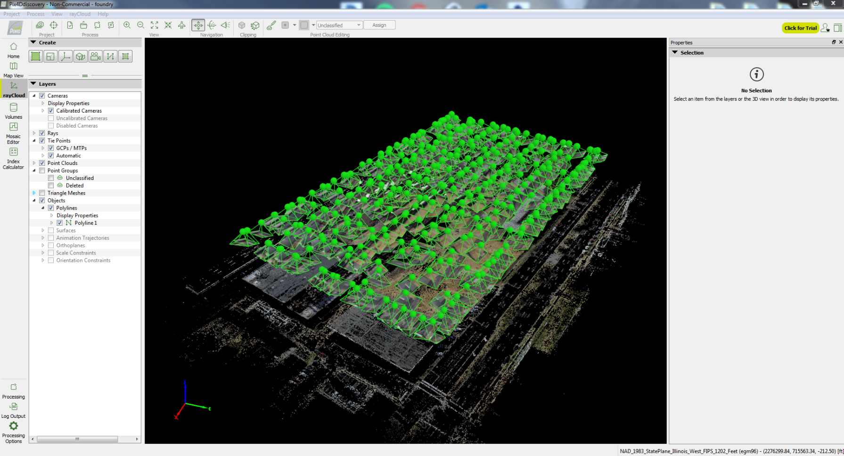Open Unclassified point group dropdown

[339, 25]
